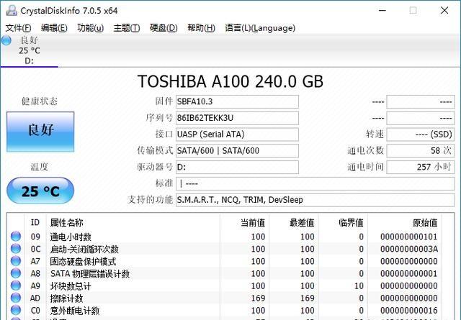
Task: Click the current value 169 in AD row
Action: pos(258,298)
